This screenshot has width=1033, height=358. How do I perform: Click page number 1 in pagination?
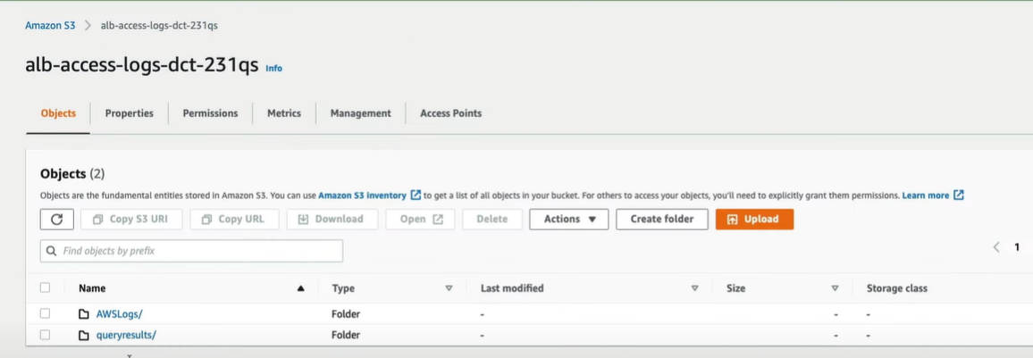[1017, 247]
